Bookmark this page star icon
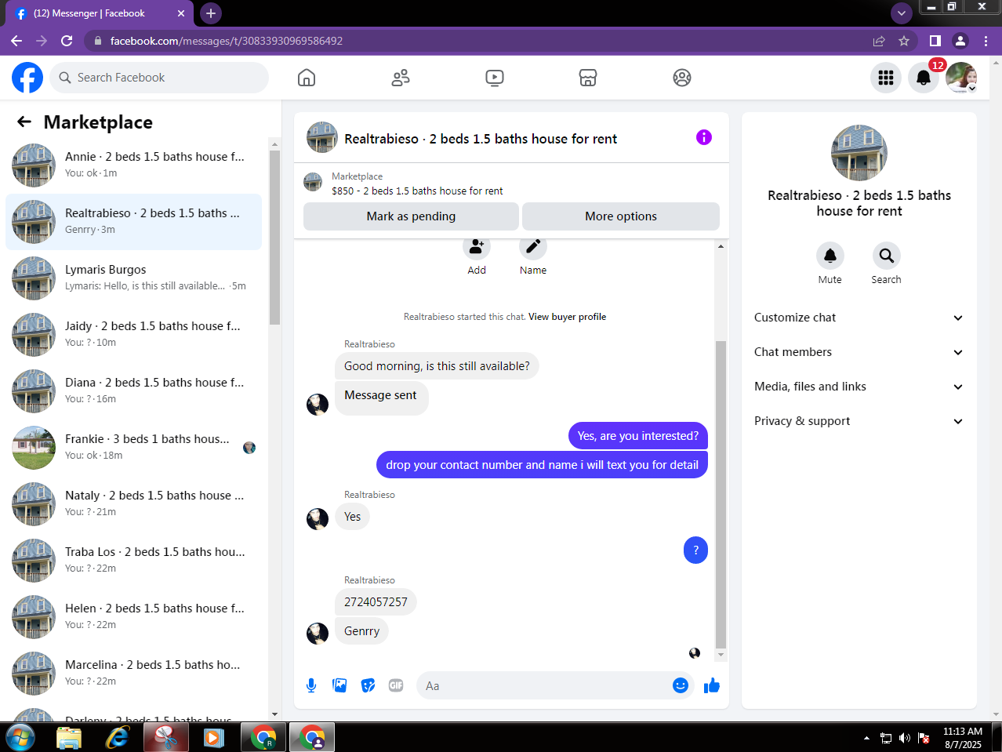This screenshot has height=752, width=1002. click(904, 41)
